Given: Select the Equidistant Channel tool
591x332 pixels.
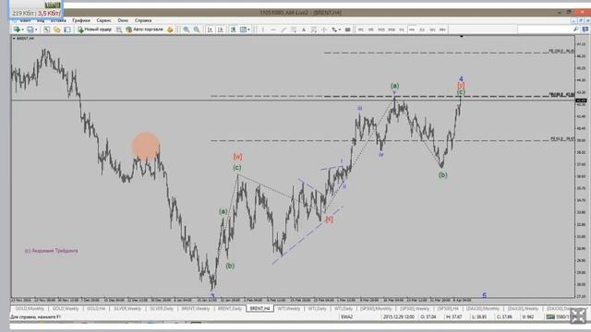Looking at the screenshot, I should tap(294, 30).
